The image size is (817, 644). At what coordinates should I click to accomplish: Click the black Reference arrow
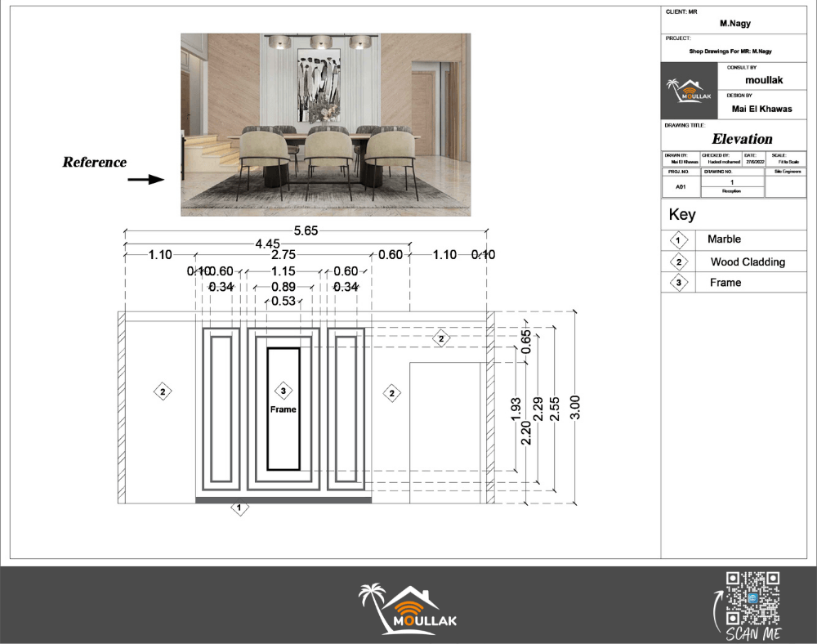(145, 179)
